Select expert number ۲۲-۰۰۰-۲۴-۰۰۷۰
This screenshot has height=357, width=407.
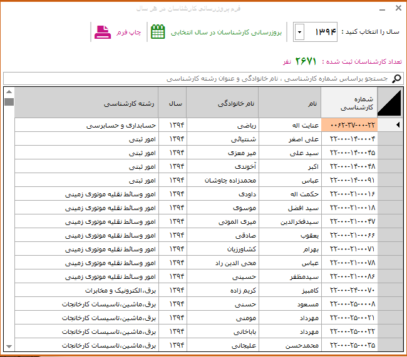point(349,290)
